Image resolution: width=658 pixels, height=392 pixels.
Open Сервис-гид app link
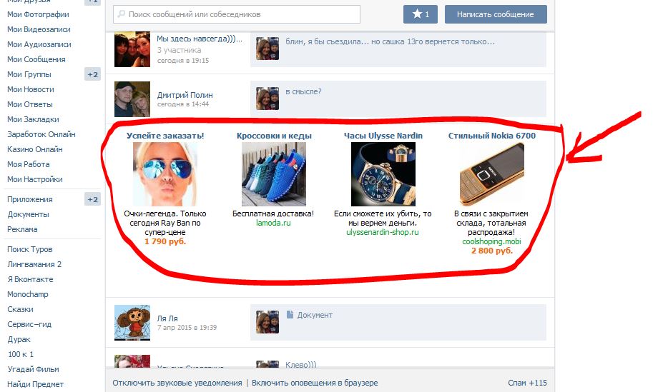pyautogui.click(x=29, y=325)
